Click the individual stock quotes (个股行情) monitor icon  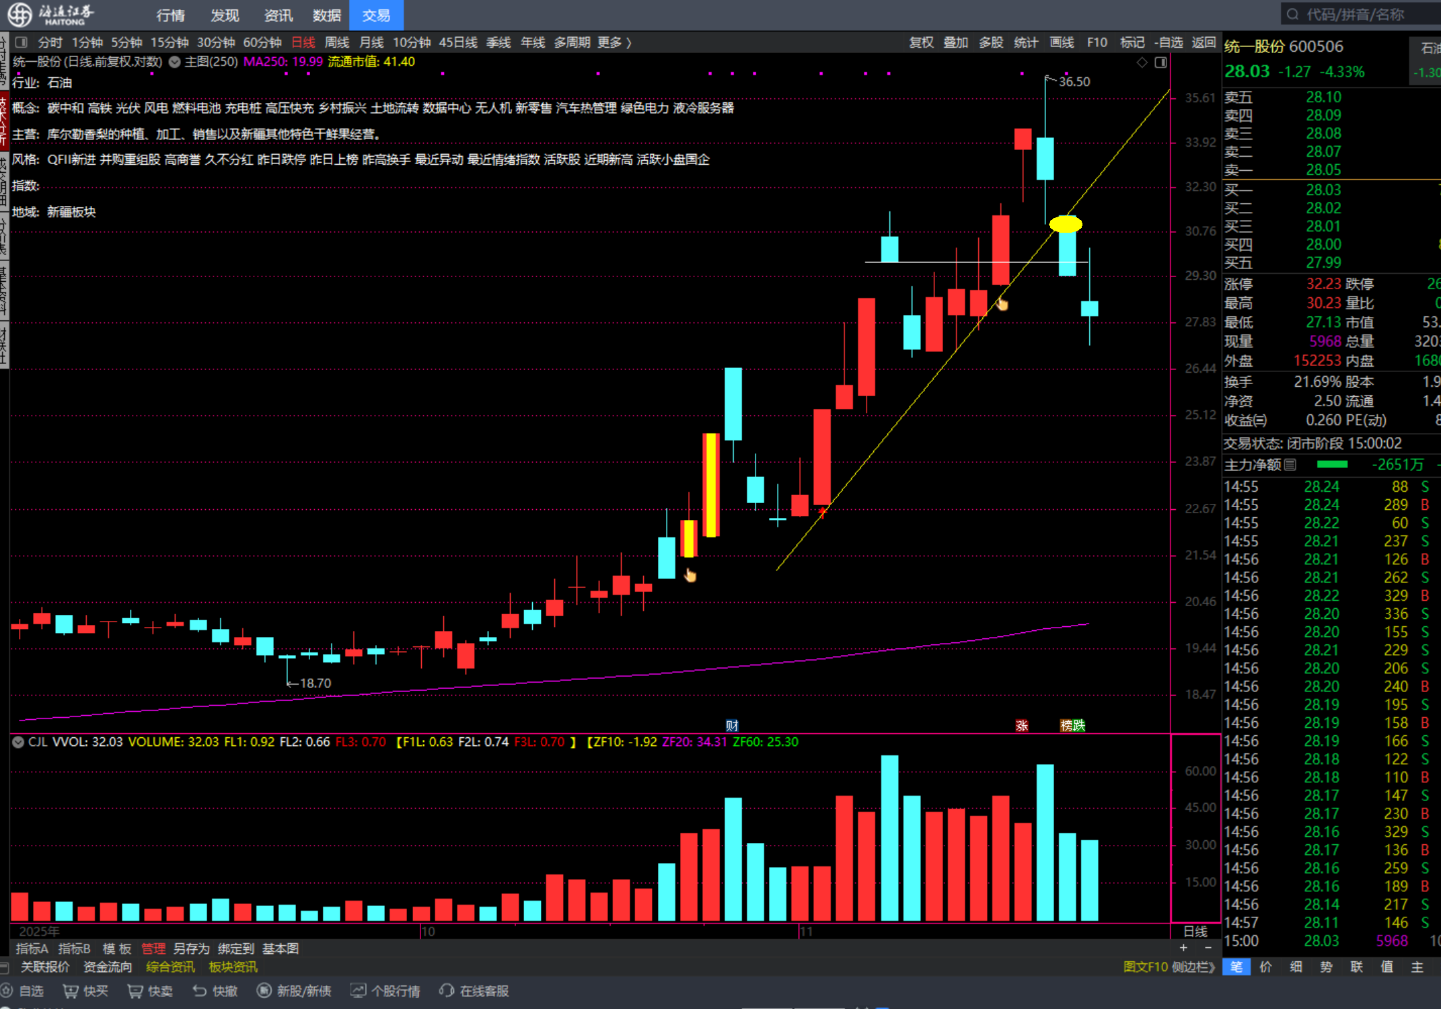pos(359,991)
